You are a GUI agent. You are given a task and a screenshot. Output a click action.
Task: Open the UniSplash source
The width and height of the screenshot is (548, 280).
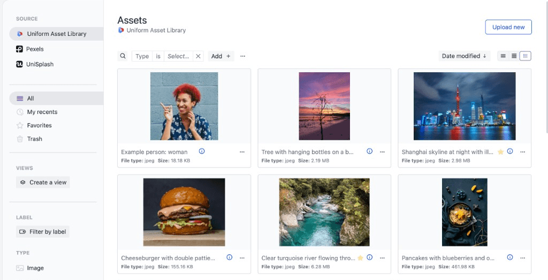point(35,64)
